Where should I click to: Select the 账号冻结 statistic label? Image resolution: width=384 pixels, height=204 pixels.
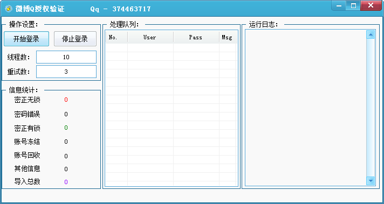(27, 142)
